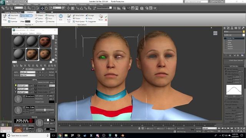Click the Select by Name icon
The height and width of the screenshot is (138, 246).
[29, 8]
